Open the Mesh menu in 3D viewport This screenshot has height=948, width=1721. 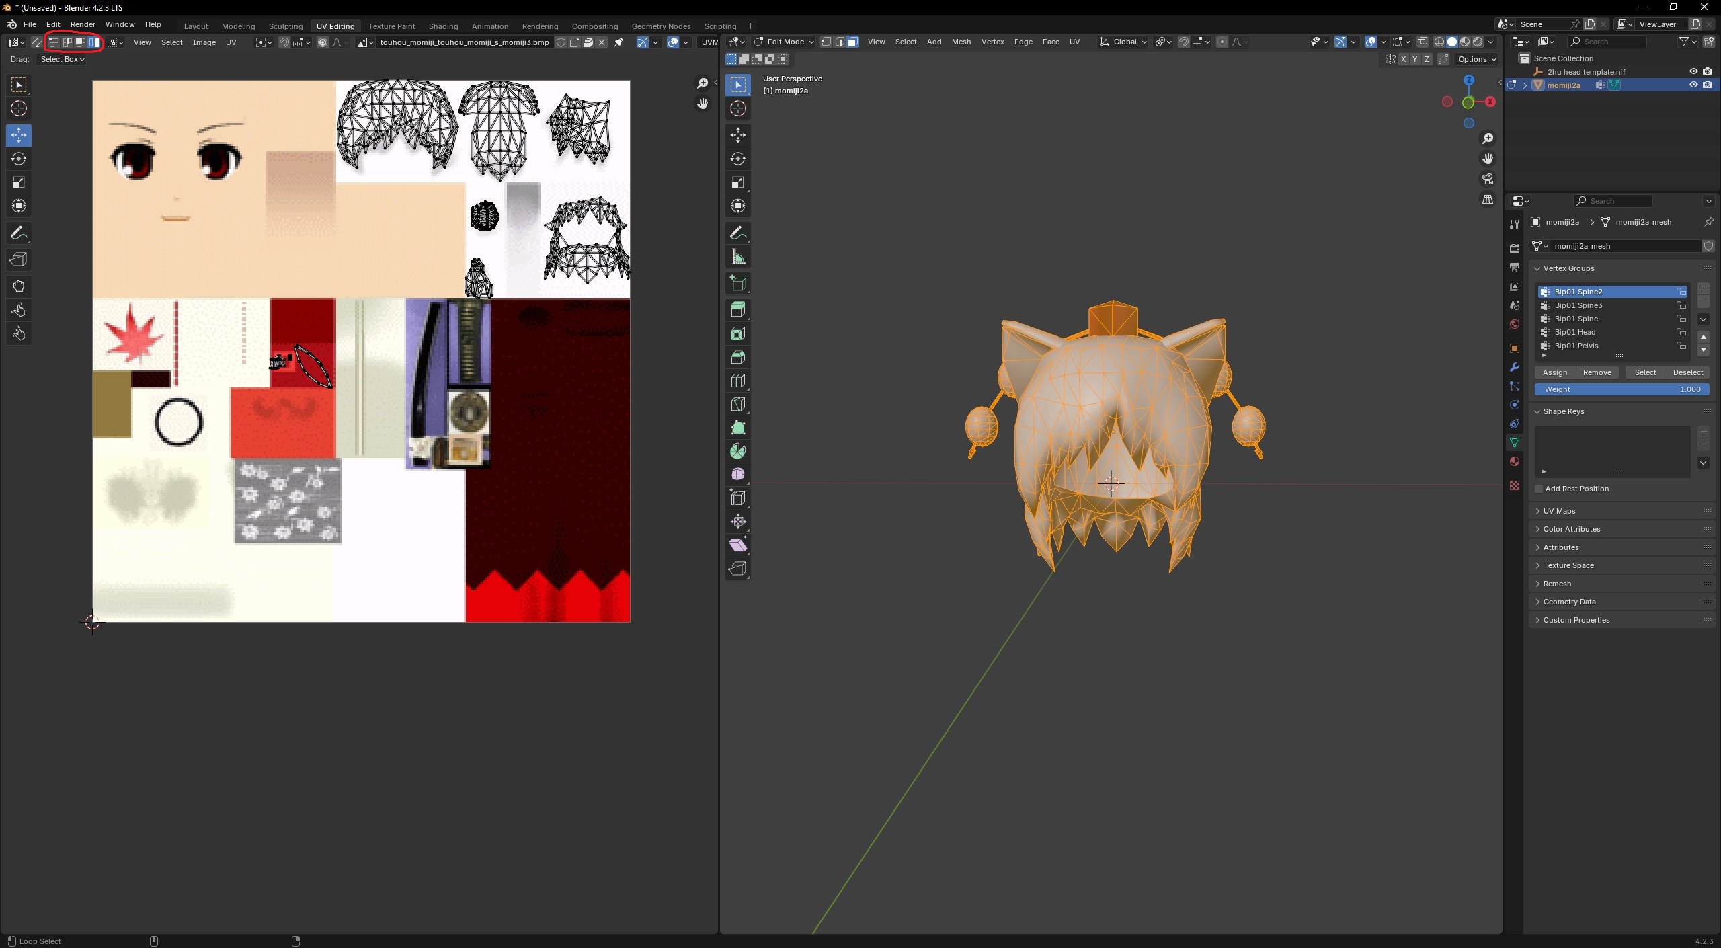pos(961,42)
